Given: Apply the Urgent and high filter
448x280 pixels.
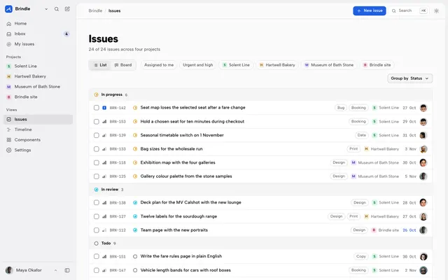Looking at the screenshot, I should coord(197,65).
